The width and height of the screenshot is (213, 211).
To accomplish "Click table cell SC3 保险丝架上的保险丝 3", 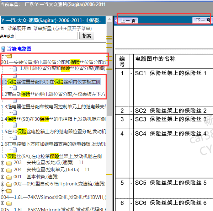I will [x=173, y=122].
